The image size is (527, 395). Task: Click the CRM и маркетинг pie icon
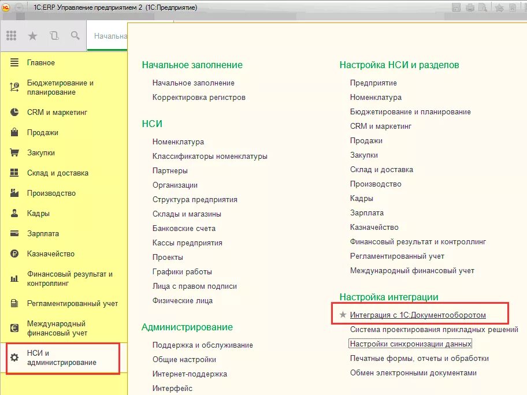[14, 112]
